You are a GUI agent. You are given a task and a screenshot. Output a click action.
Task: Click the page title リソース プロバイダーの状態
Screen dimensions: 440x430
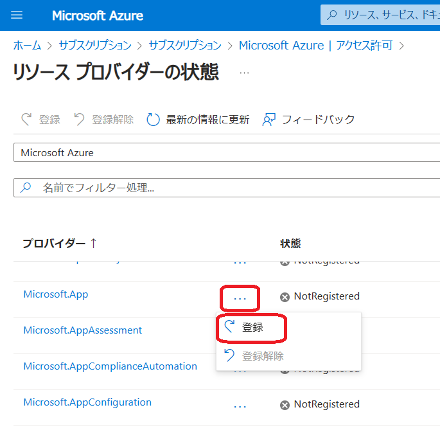pyautogui.click(x=116, y=72)
